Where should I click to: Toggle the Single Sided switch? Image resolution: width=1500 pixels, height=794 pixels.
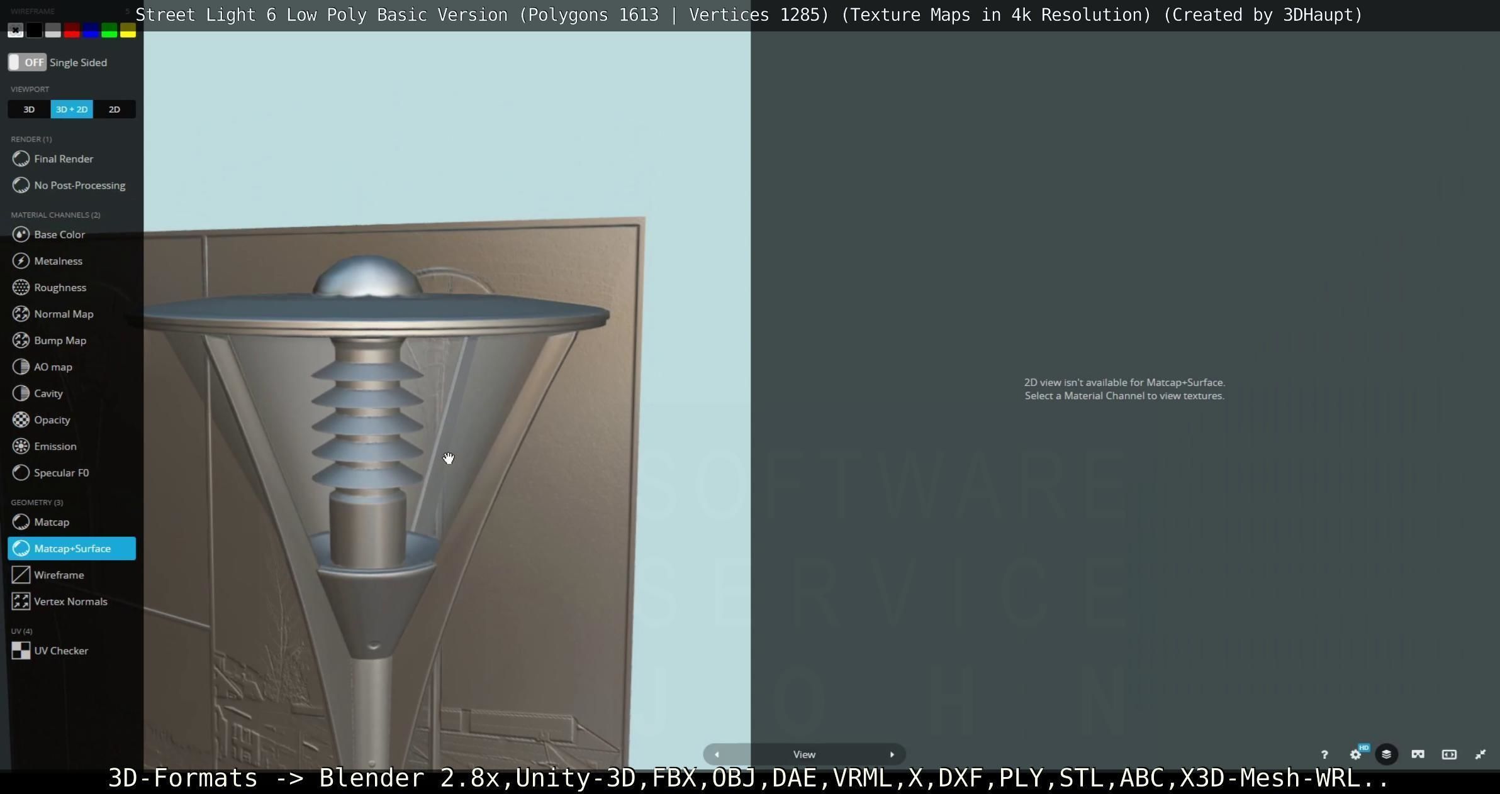coord(27,62)
